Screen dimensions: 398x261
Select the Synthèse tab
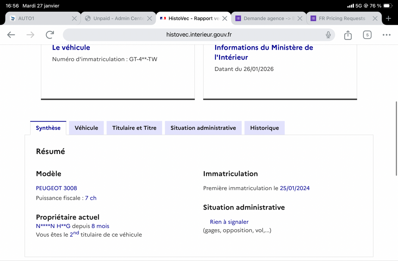(48, 128)
